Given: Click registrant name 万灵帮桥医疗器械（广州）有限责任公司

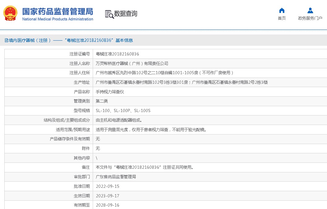Looking at the screenshot, I should coord(132,64).
